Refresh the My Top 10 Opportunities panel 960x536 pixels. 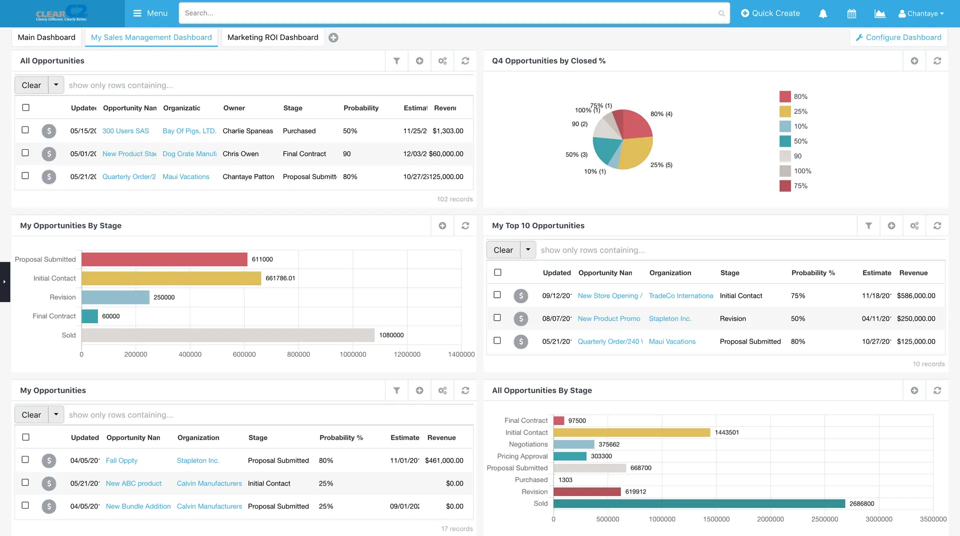(937, 225)
